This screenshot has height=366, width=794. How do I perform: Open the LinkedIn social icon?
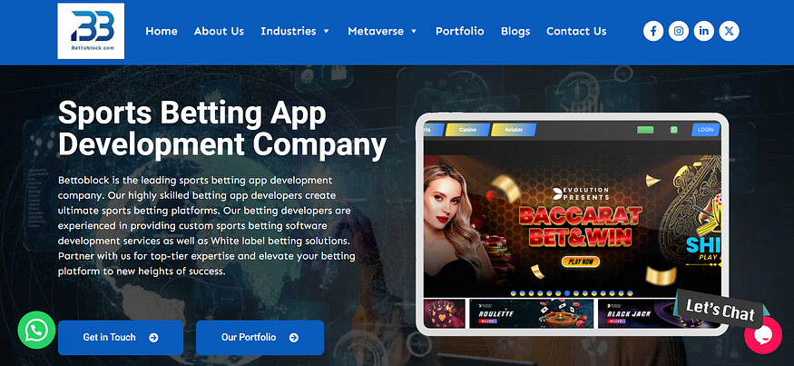click(x=704, y=31)
